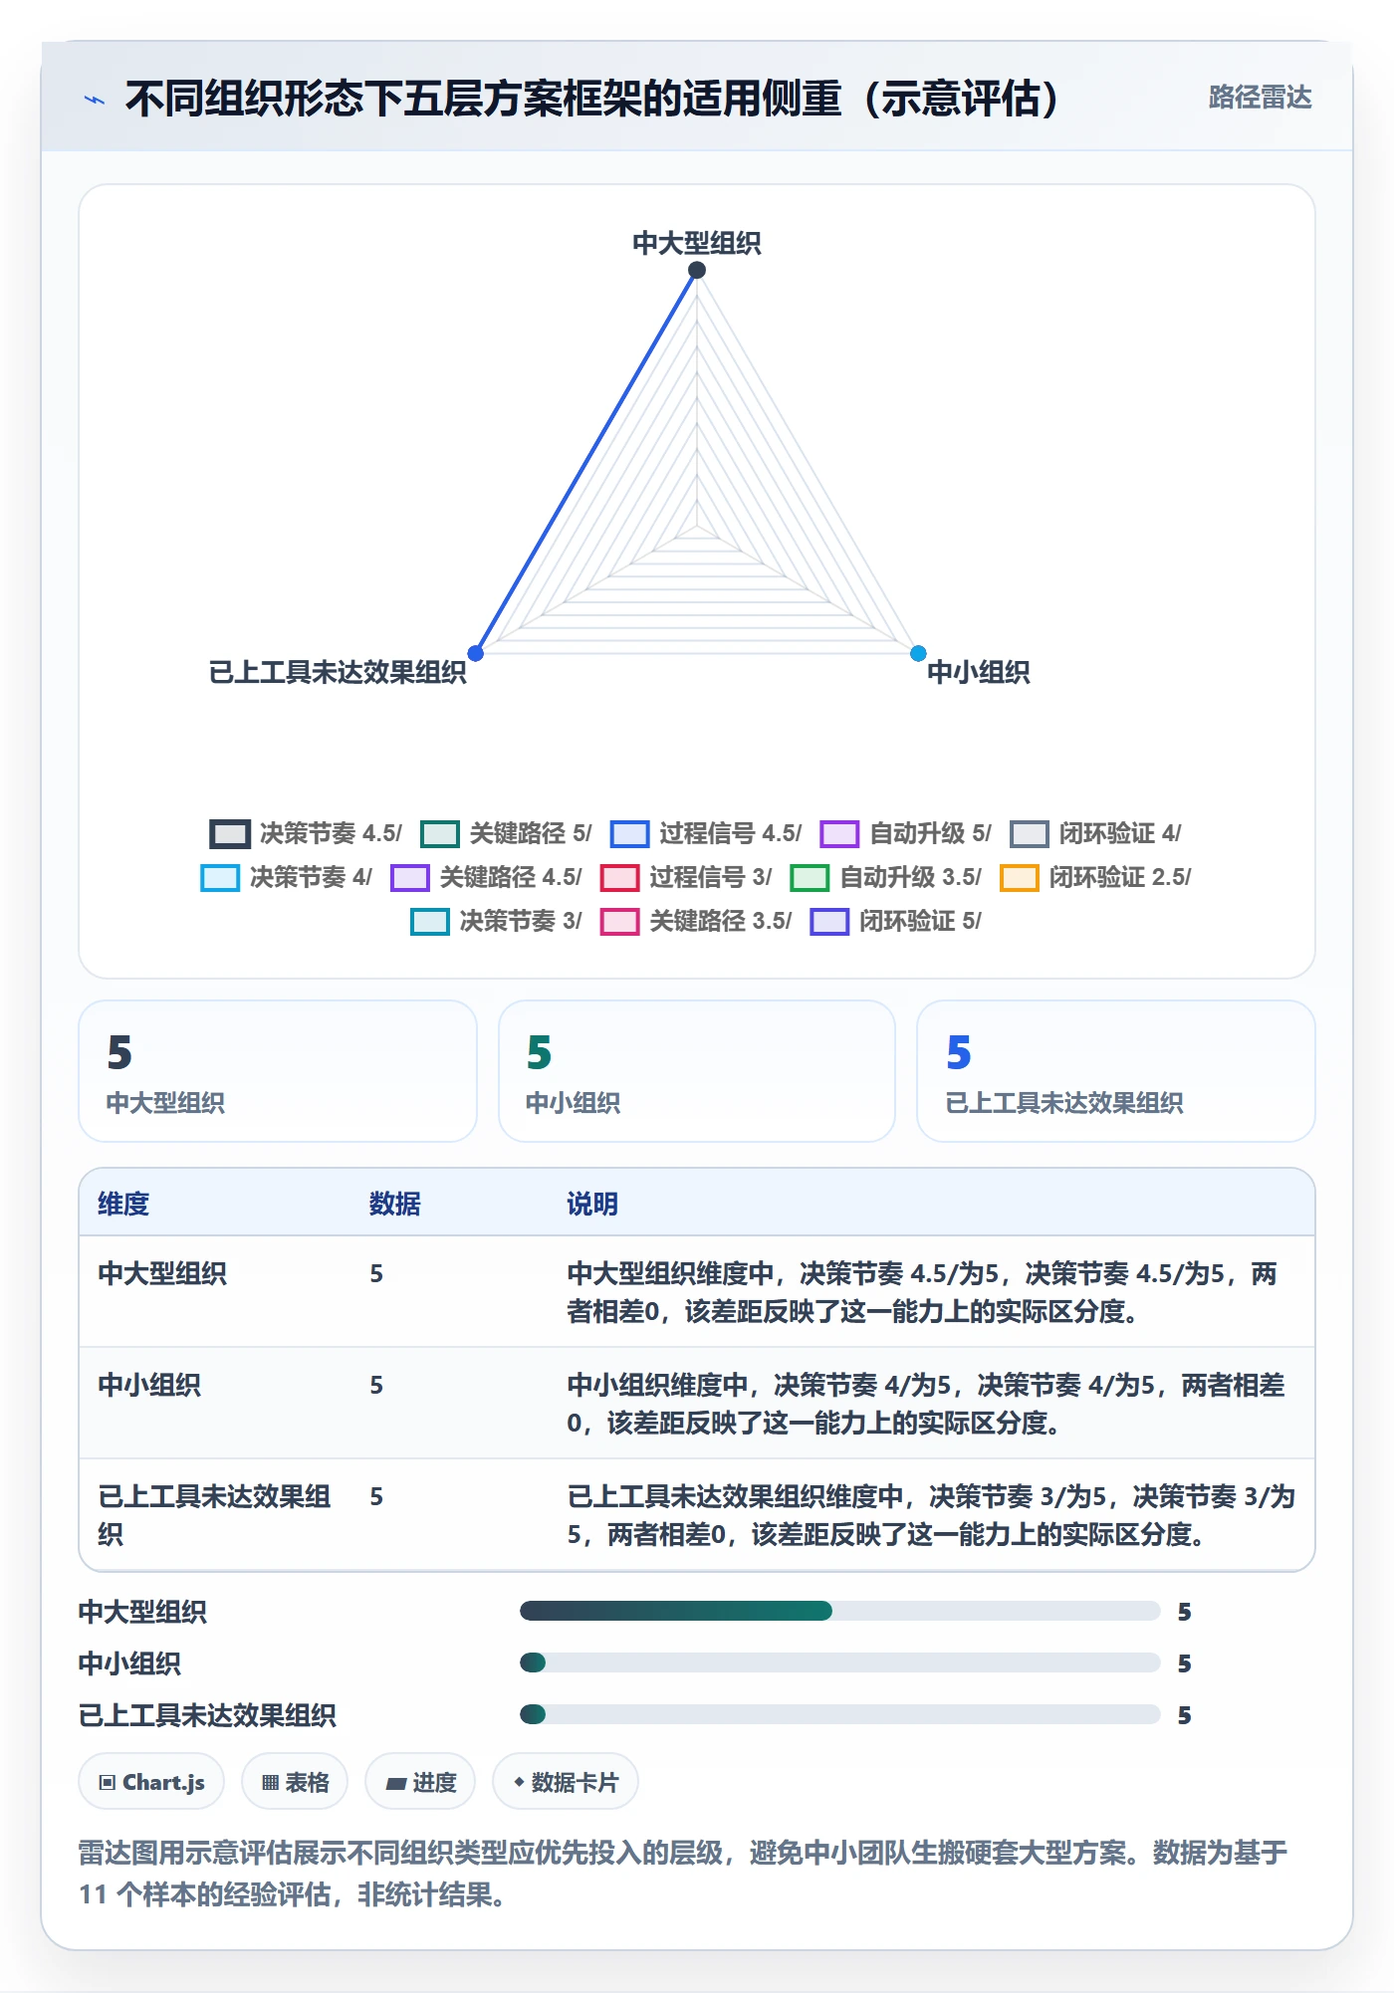
Task: Click the footnote paragraph about 11 个样本
Action: pyautogui.click(x=683, y=1874)
